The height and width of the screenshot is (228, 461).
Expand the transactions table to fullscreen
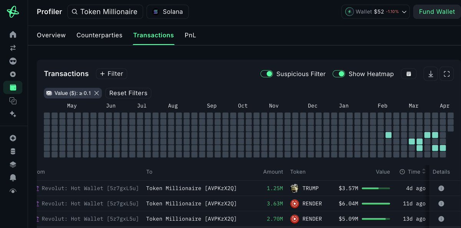[x=446, y=74]
